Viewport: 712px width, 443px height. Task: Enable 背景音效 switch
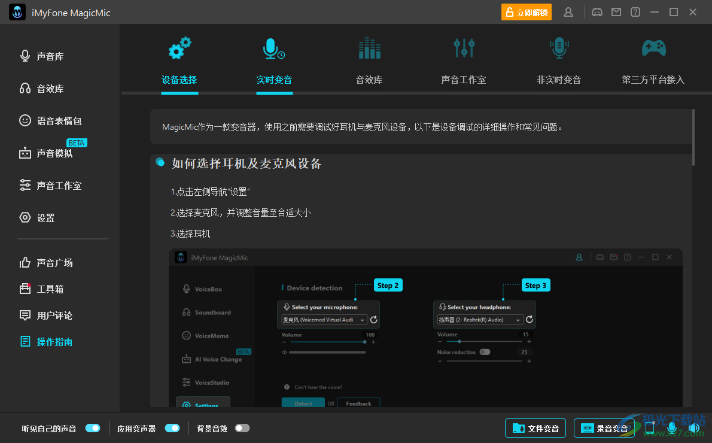click(x=242, y=428)
